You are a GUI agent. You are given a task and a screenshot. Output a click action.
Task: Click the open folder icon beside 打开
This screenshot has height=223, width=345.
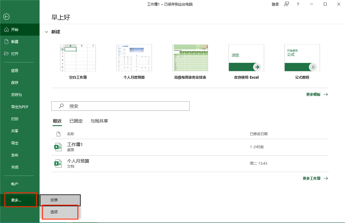[x=6, y=54]
